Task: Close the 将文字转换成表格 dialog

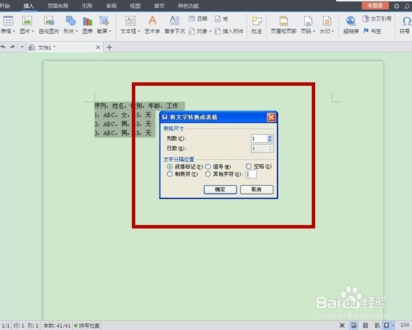Action: 271,117
